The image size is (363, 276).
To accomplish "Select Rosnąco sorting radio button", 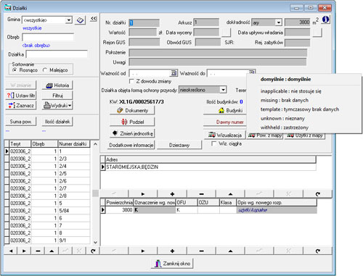I will pyautogui.click(x=15, y=70).
